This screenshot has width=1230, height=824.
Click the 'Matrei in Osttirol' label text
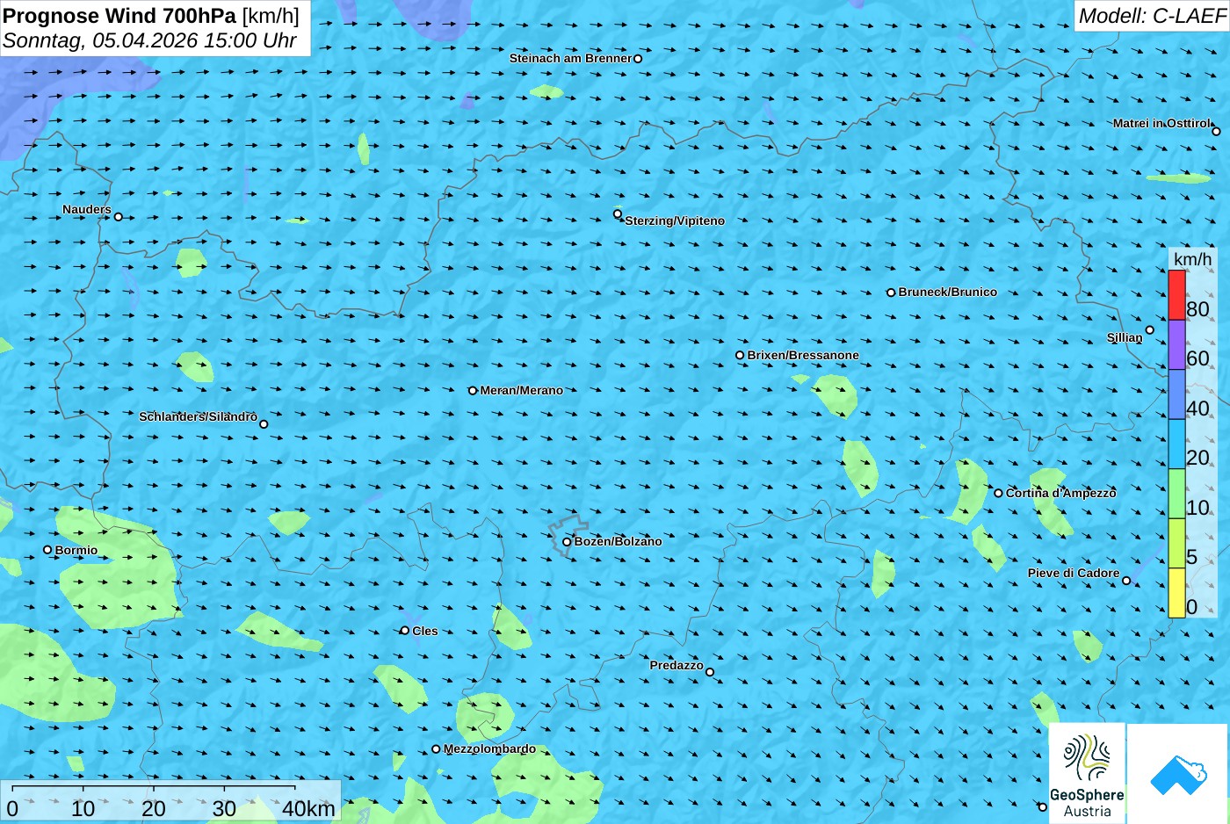coord(1161,124)
